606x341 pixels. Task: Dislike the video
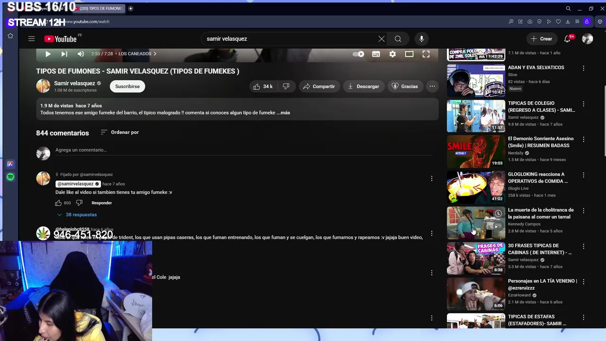tap(286, 86)
